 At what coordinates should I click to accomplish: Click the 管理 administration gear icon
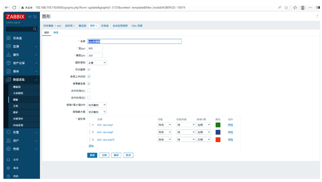(x=8, y=149)
